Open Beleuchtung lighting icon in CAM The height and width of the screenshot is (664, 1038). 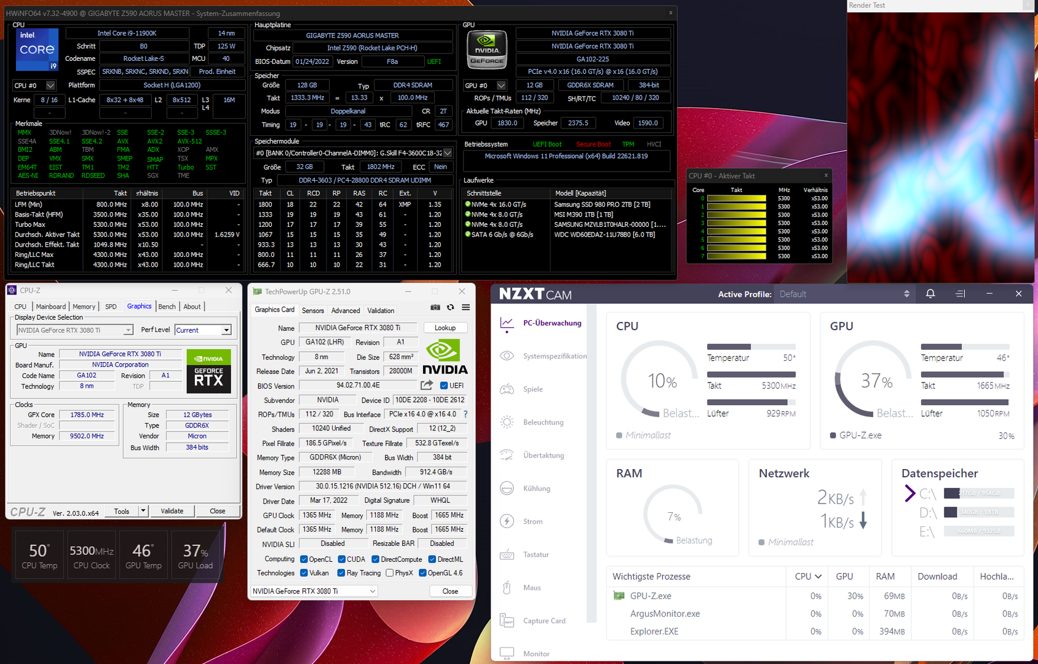(x=507, y=422)
